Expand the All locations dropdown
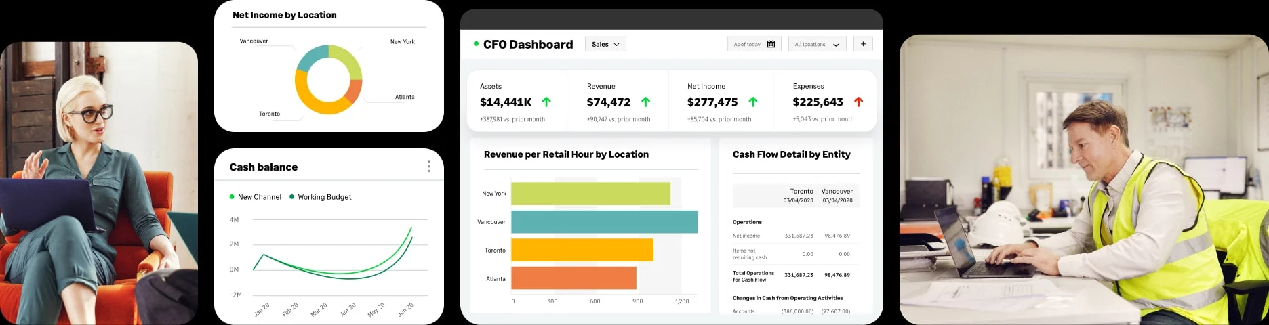1269x325 pixels. [x=817, y=44]
